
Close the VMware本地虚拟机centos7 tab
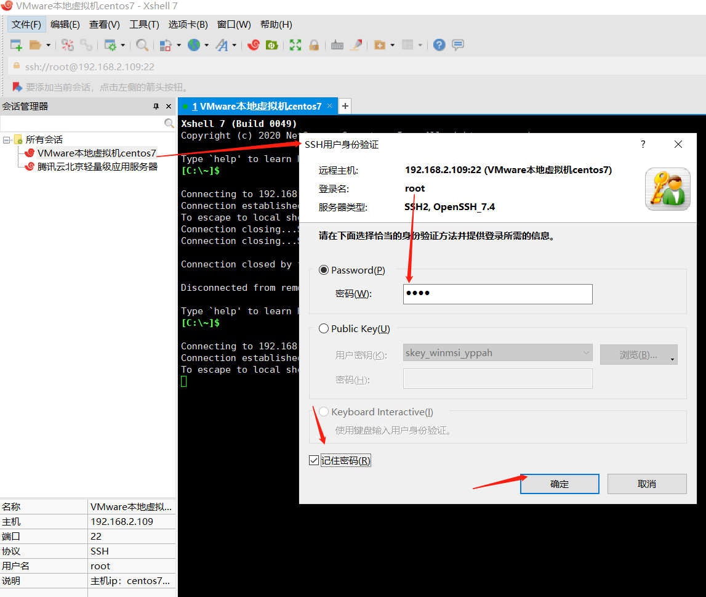(329, 106)
